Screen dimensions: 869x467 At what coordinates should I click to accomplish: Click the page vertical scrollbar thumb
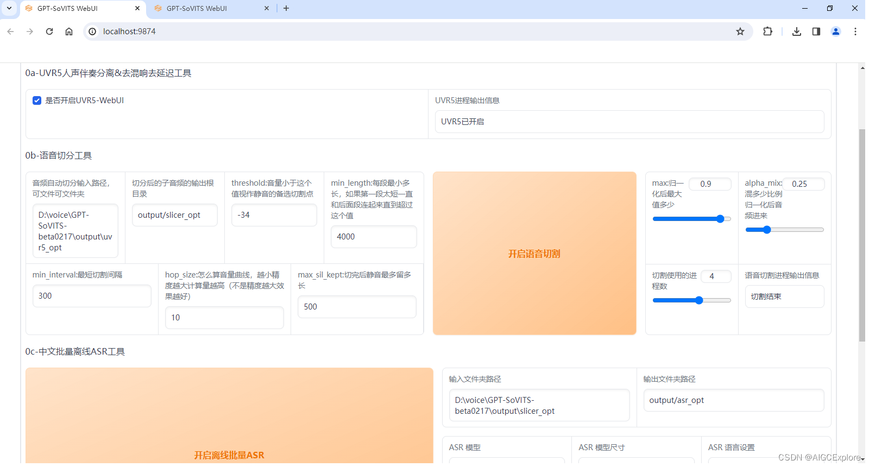click(x=862, y=235)
